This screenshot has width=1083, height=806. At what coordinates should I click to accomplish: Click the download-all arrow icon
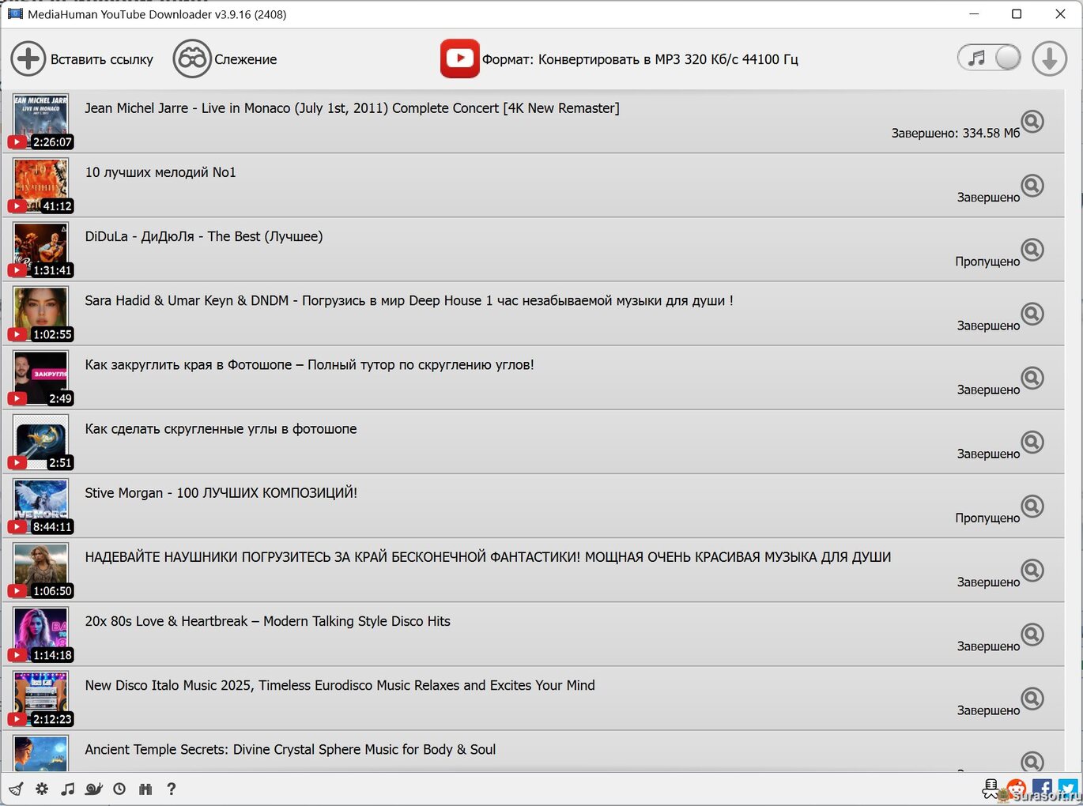[x=1049, y=59]
